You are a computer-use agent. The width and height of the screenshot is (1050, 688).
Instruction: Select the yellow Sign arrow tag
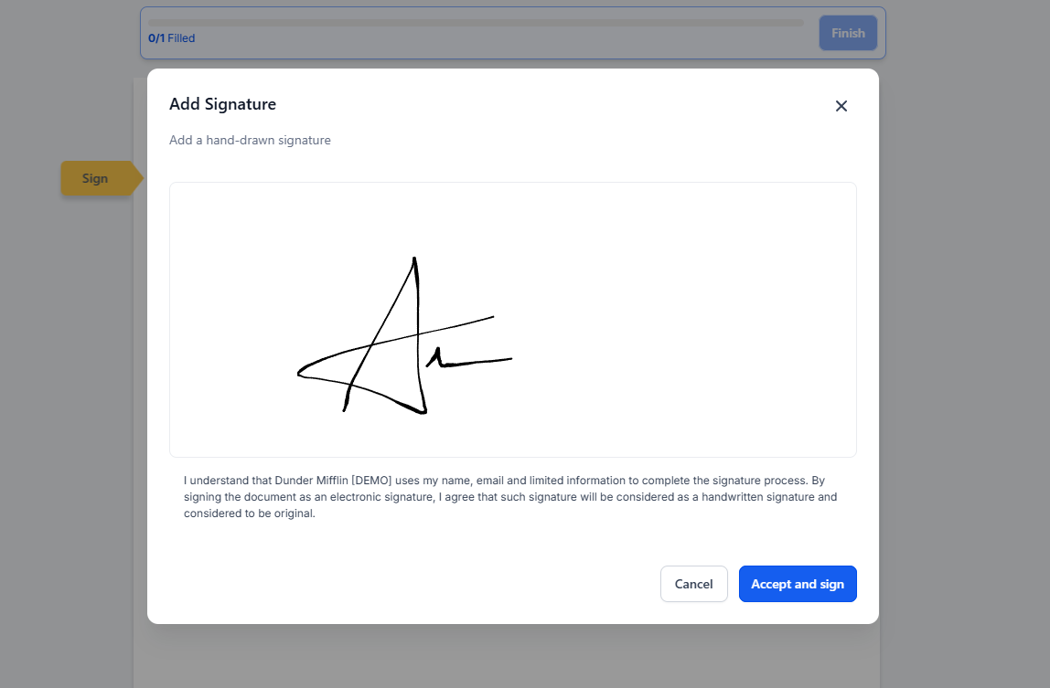(101, 178)
